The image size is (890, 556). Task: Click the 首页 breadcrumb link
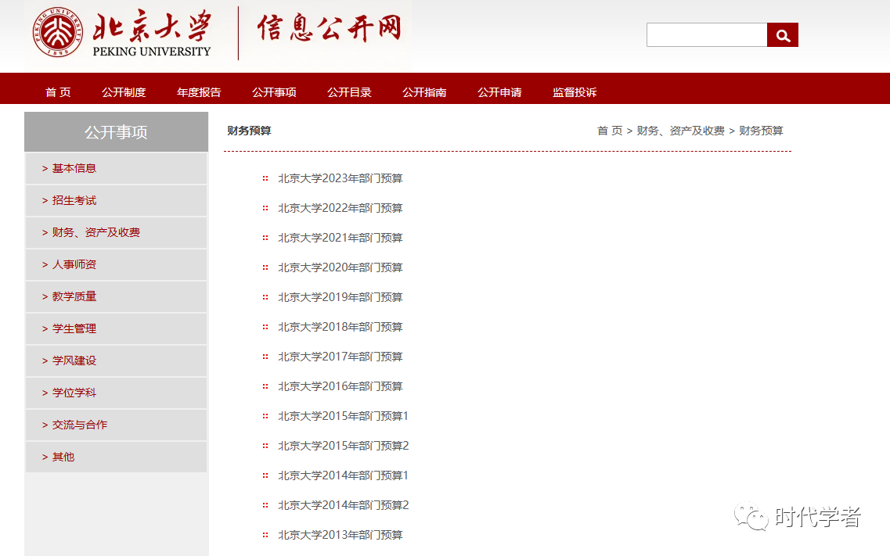tap(610, 131)
